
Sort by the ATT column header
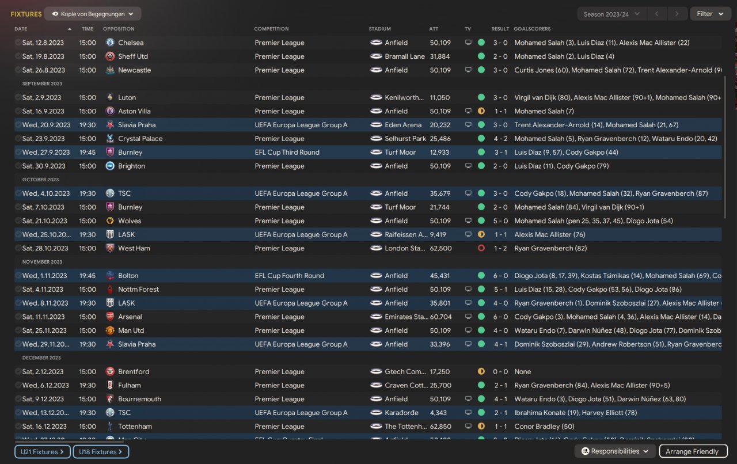click(434, 29)
